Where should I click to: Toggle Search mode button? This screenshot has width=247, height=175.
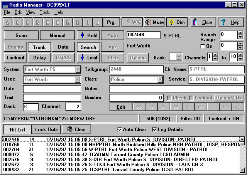click(x=88, y=47)
